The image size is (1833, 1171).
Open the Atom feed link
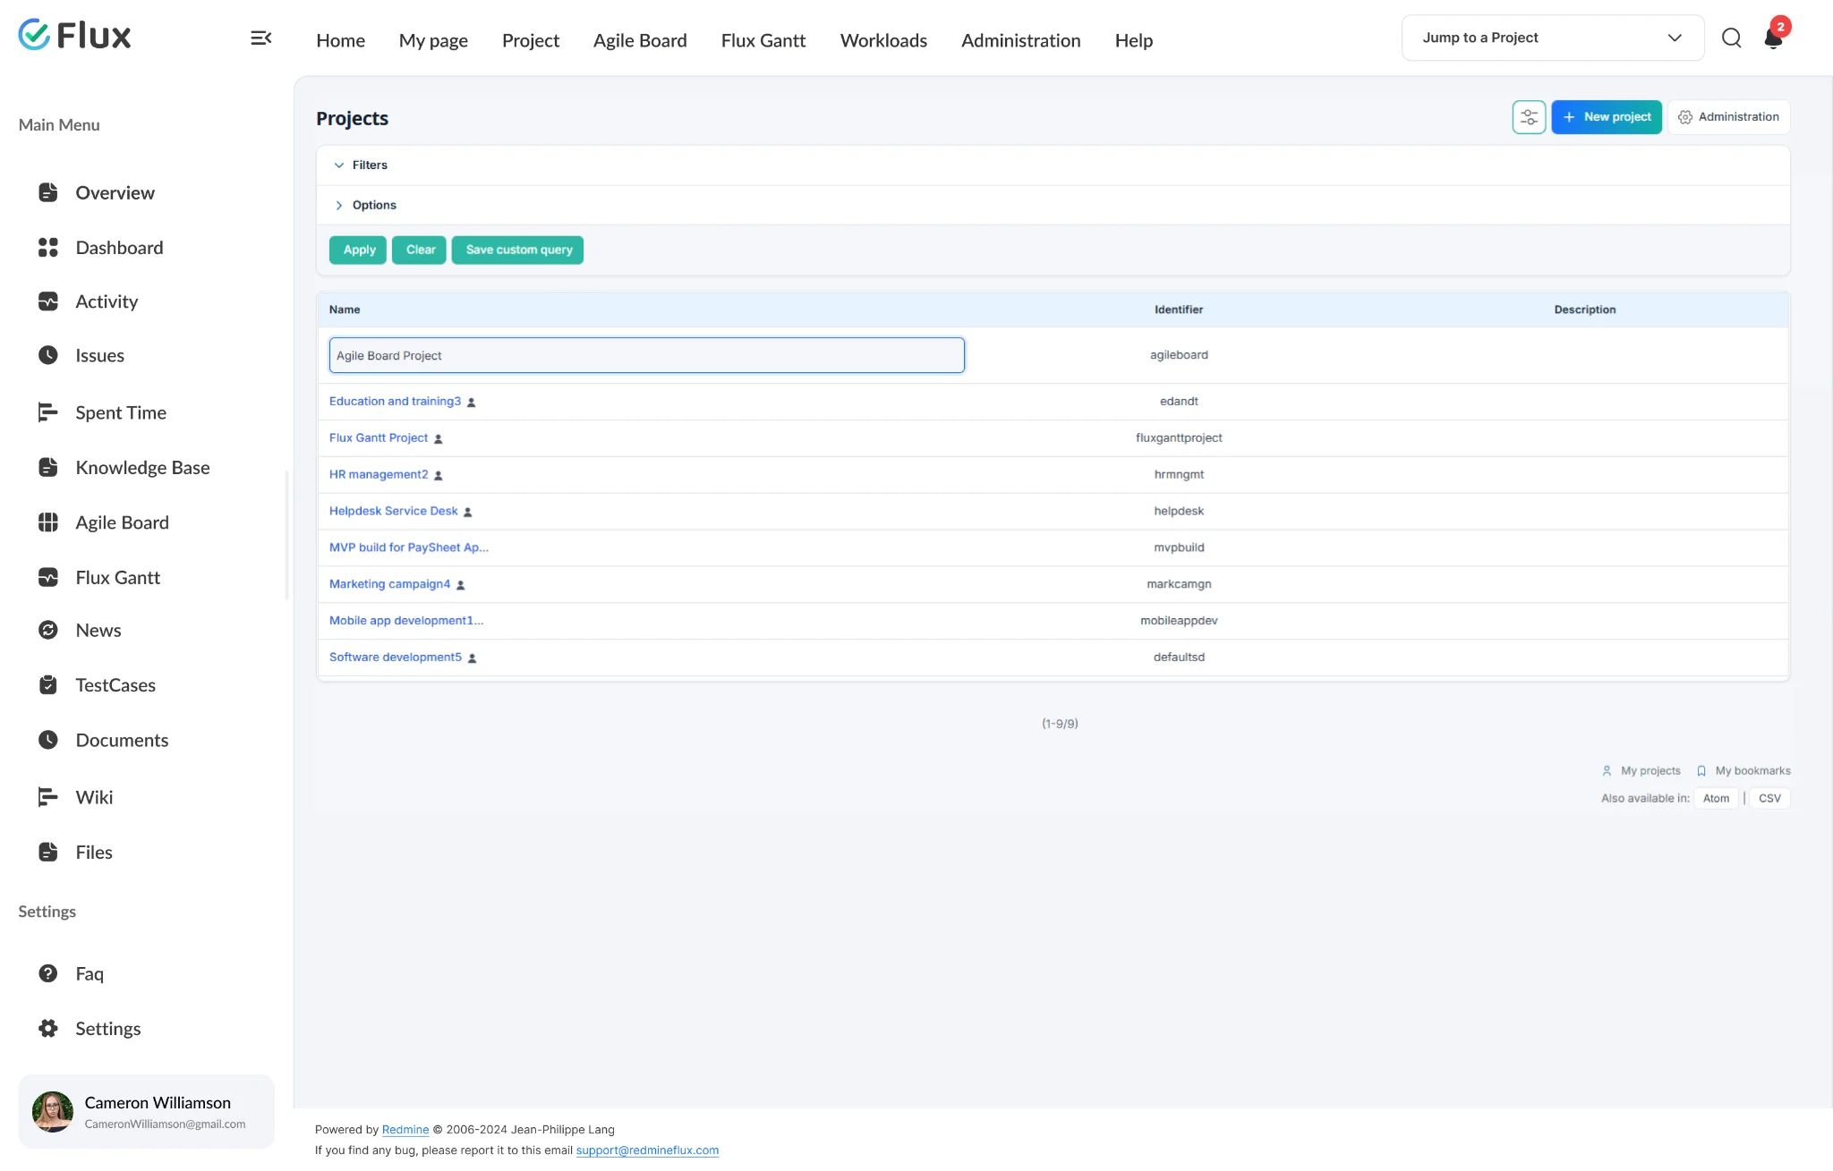[x=1716, y=798]
